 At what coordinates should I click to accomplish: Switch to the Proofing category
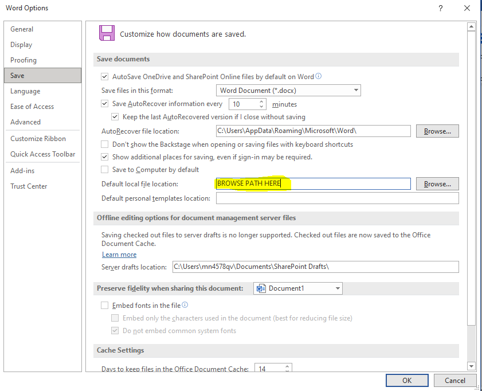(23, 60)
